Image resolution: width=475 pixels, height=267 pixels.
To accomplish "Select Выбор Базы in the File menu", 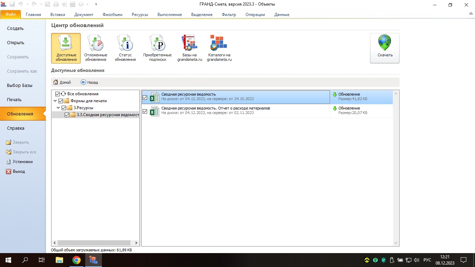I will pos(23,86).
